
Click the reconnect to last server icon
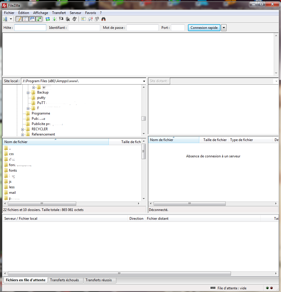pyautogui.click(x=74, y=19)
